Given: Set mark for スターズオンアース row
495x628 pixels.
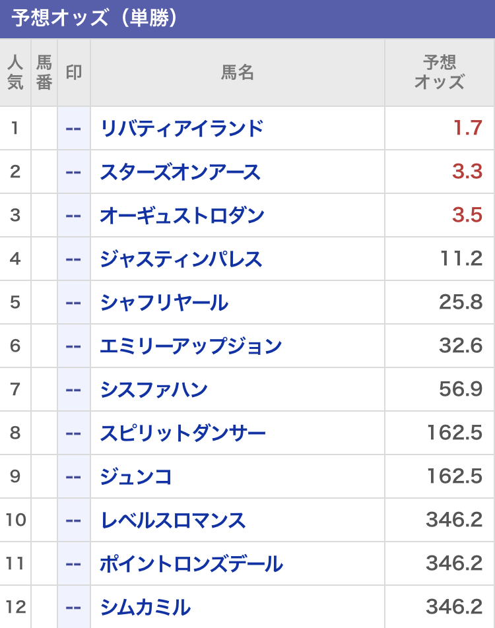Looking at the screenshot, I should coord(73,172).
